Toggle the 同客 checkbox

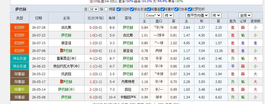[106, 9]
